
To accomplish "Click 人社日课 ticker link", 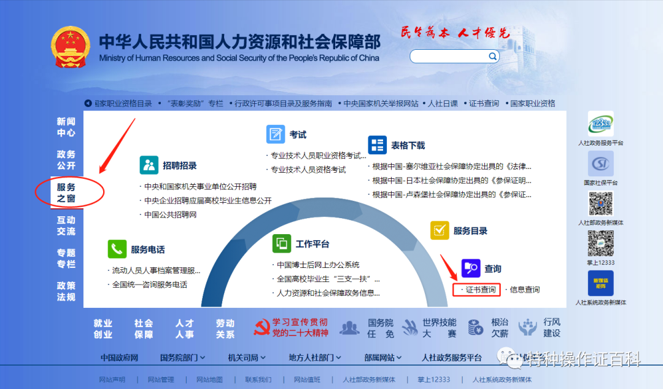I will (x=443, y=103).
